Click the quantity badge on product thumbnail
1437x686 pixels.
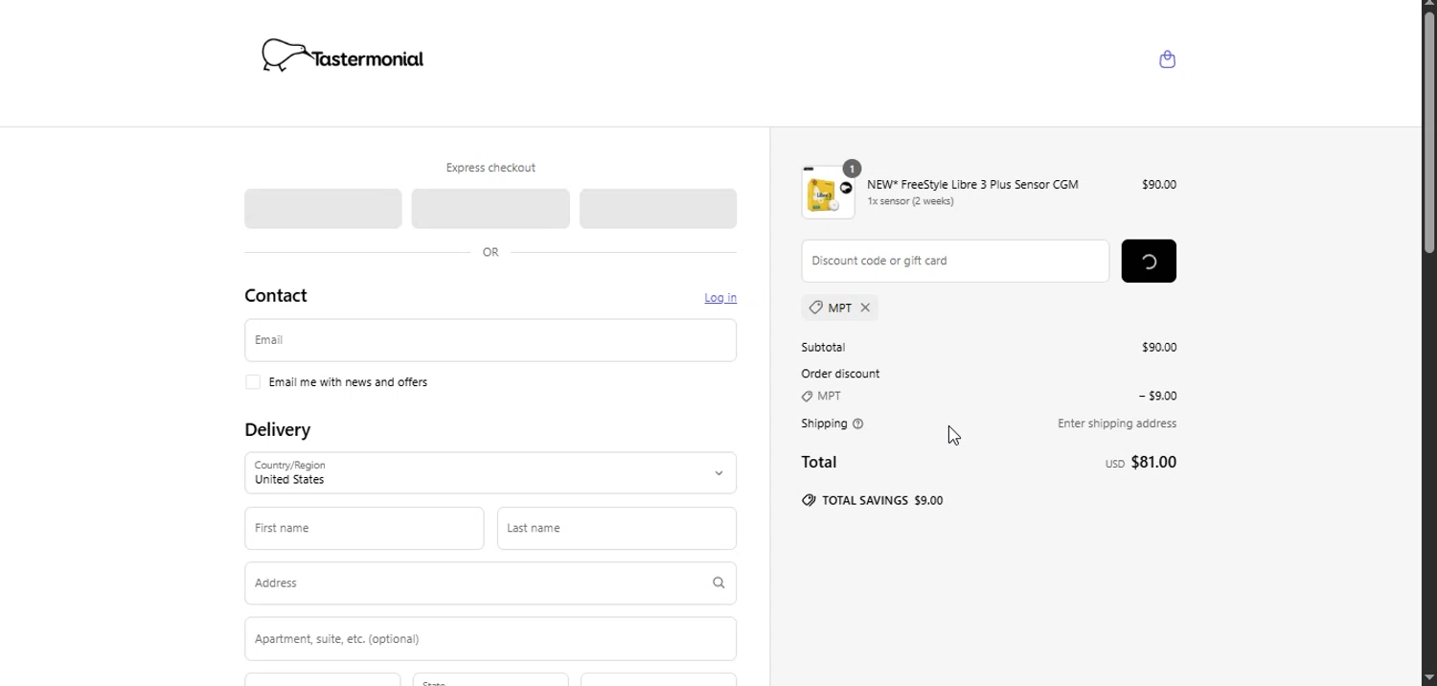click(852, 169)
